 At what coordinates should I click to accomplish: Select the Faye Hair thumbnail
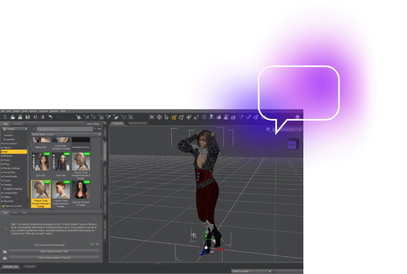tap(61, 162)
